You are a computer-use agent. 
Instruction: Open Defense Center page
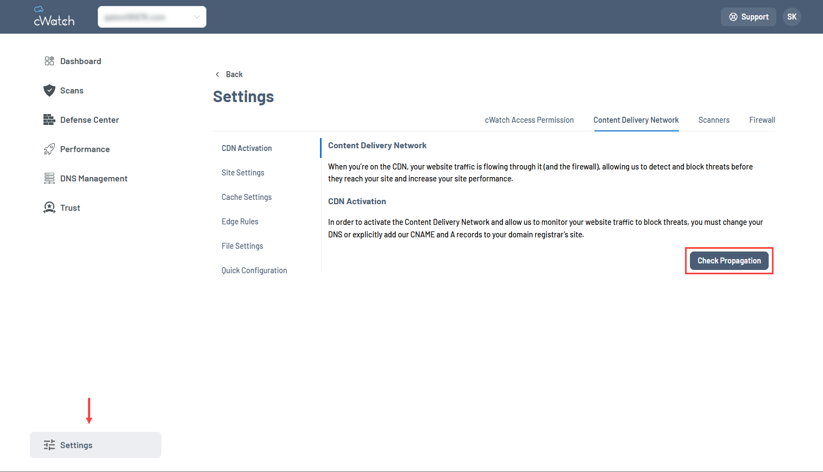(90, 119)
